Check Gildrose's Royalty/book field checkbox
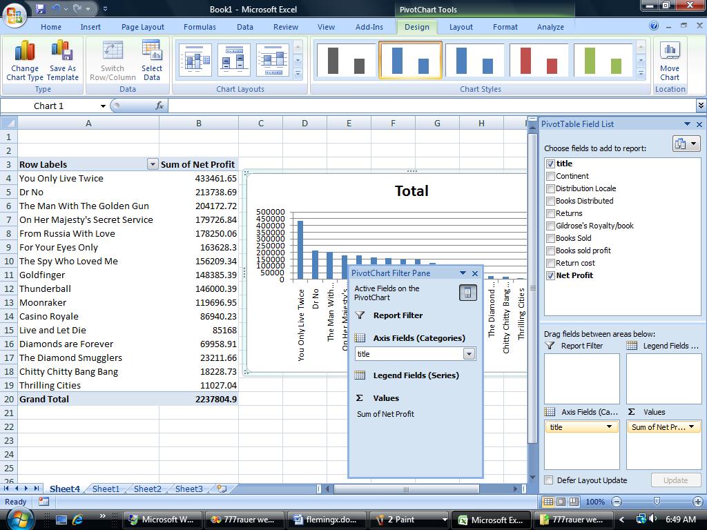Screen dimensions: 707x530 point(550,226)
